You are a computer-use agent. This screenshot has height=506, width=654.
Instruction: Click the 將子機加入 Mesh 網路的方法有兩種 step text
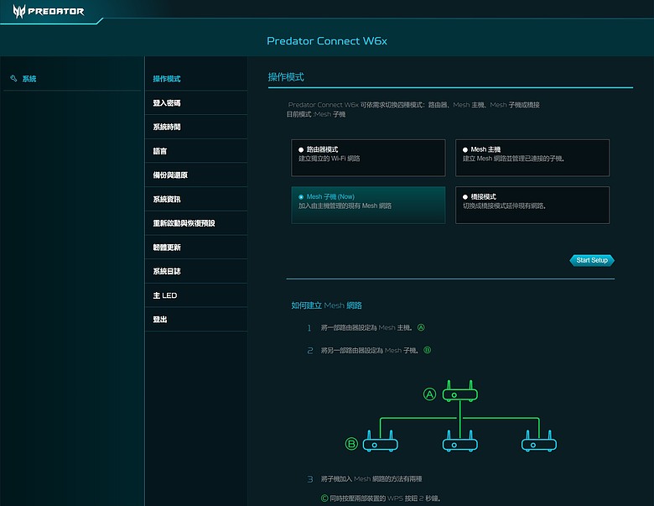[371, 479]
